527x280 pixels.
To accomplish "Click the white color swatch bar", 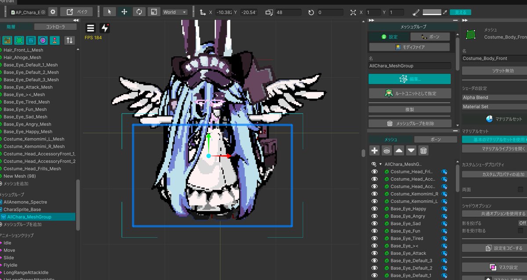I will point(432,12).
